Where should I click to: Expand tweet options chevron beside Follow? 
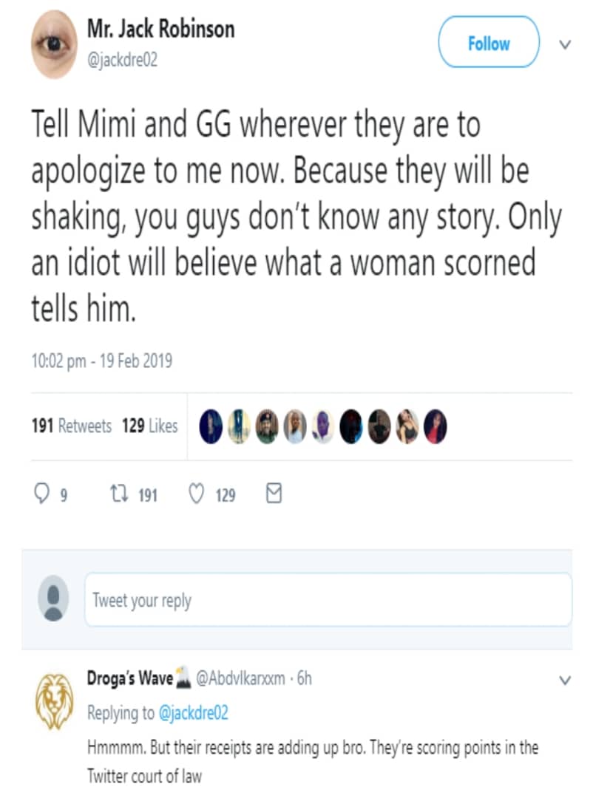pos(565,44)
